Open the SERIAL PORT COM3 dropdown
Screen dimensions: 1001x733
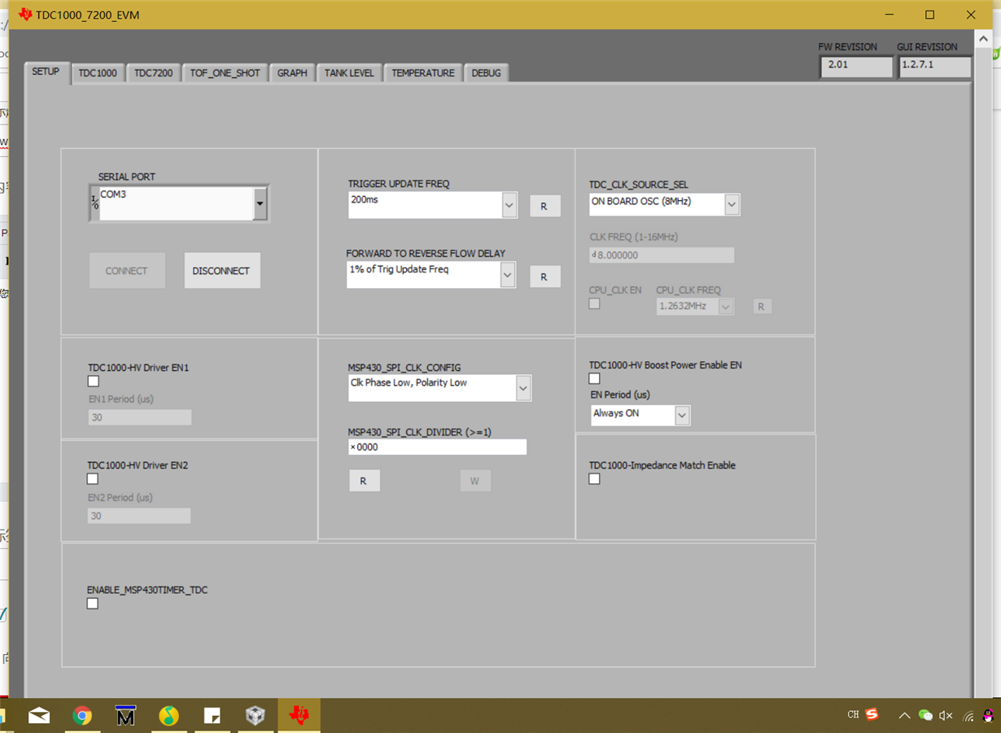[260, 203]
